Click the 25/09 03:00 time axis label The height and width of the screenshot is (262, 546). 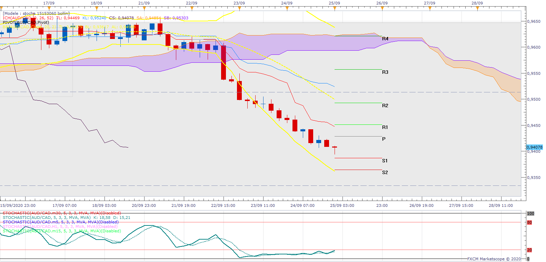point(342,205)
